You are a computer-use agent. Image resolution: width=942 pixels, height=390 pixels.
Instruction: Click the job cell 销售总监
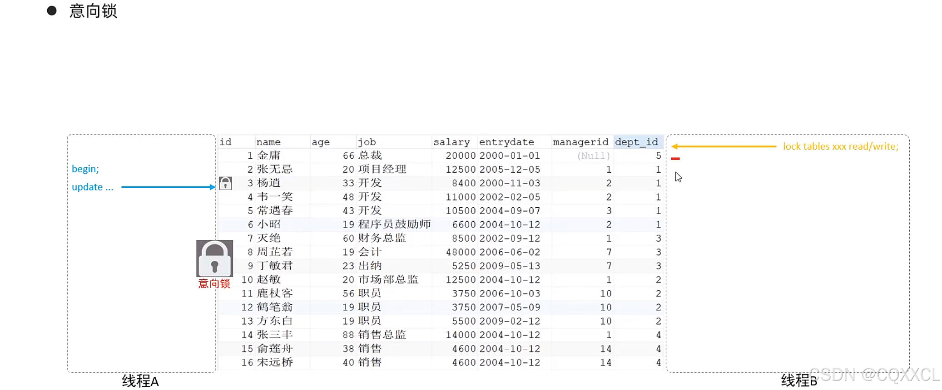(x=382, y=335)
